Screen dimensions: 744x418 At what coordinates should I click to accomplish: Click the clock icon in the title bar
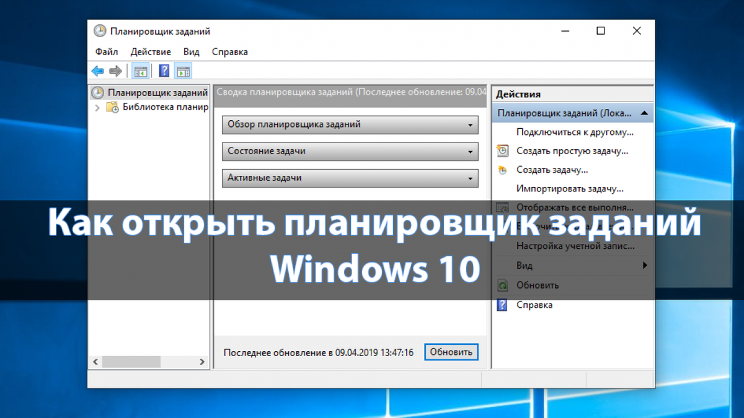tap(99, 31)
